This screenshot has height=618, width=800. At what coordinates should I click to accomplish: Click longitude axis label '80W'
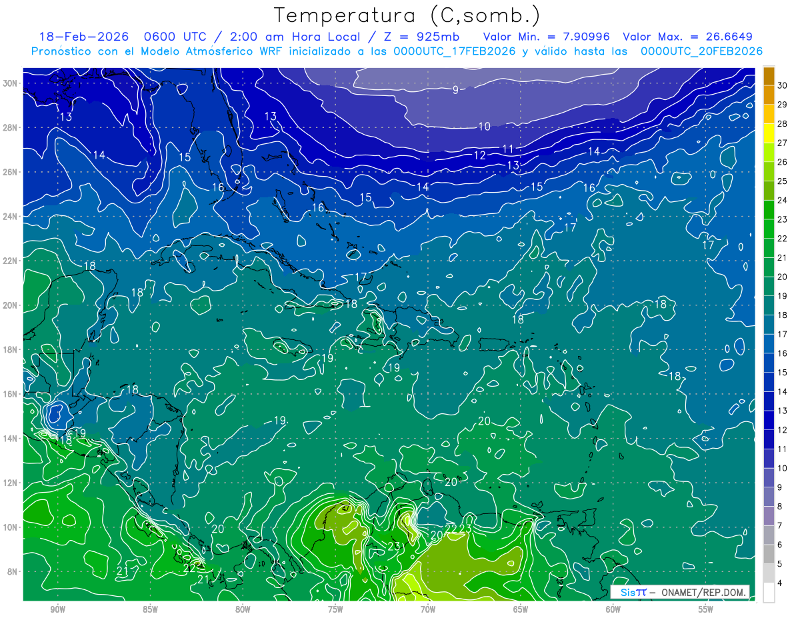(x=243, y=609)
